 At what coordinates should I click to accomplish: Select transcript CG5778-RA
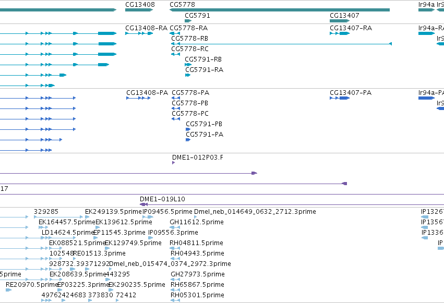click(x=188, y=28)
